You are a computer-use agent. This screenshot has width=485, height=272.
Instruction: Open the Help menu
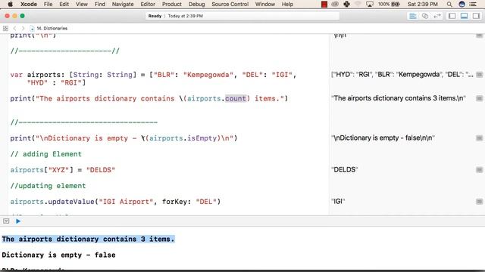[287, 4]
